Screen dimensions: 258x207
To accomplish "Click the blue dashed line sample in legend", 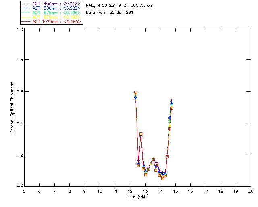I will pyautogui.click(x=26, y=8).
